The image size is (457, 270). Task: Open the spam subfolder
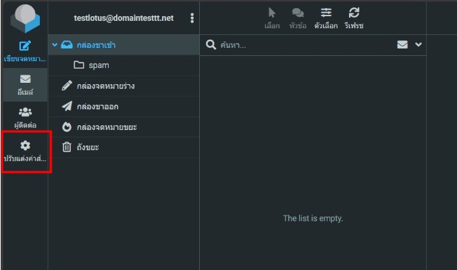pyautogui.click(x=99, y=65)
